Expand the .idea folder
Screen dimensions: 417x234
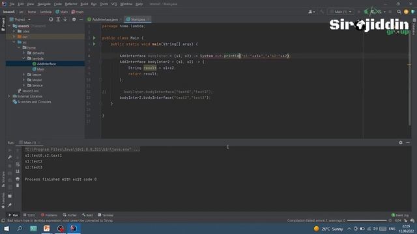point(14,31)
